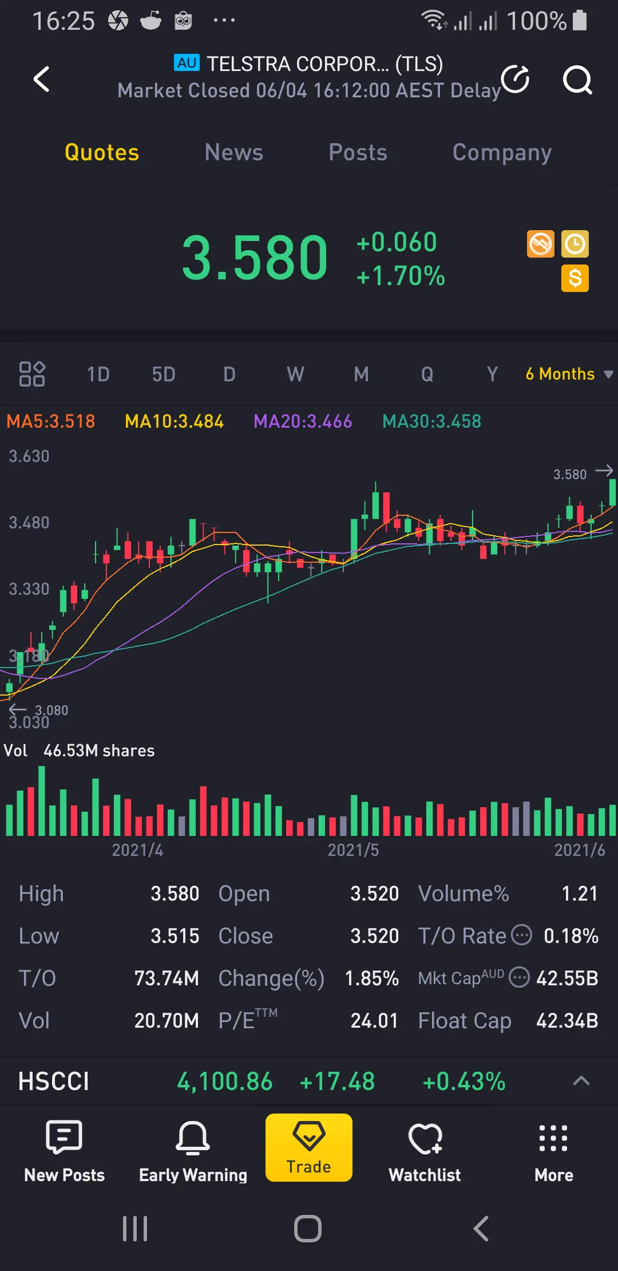Tap the yellow clock delayed-quote badge

point(575,244)
